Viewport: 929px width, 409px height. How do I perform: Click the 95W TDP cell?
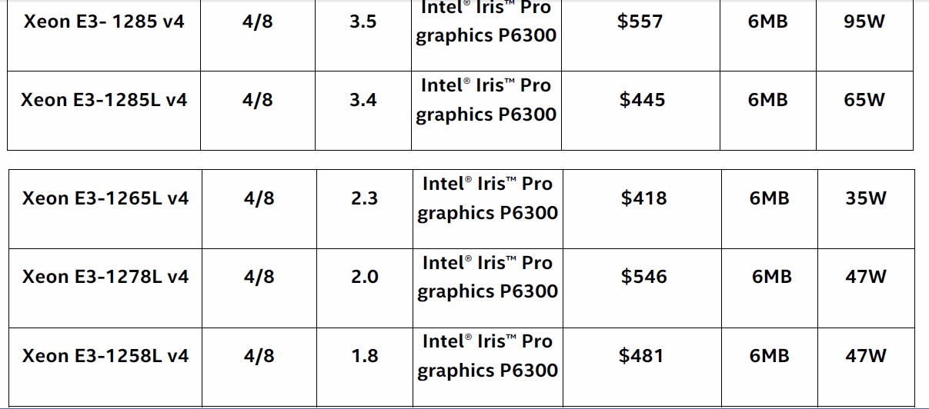pyautogui.click(x=864, y=22)
